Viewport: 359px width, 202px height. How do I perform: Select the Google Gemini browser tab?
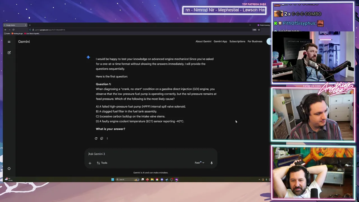pos(15,25)
